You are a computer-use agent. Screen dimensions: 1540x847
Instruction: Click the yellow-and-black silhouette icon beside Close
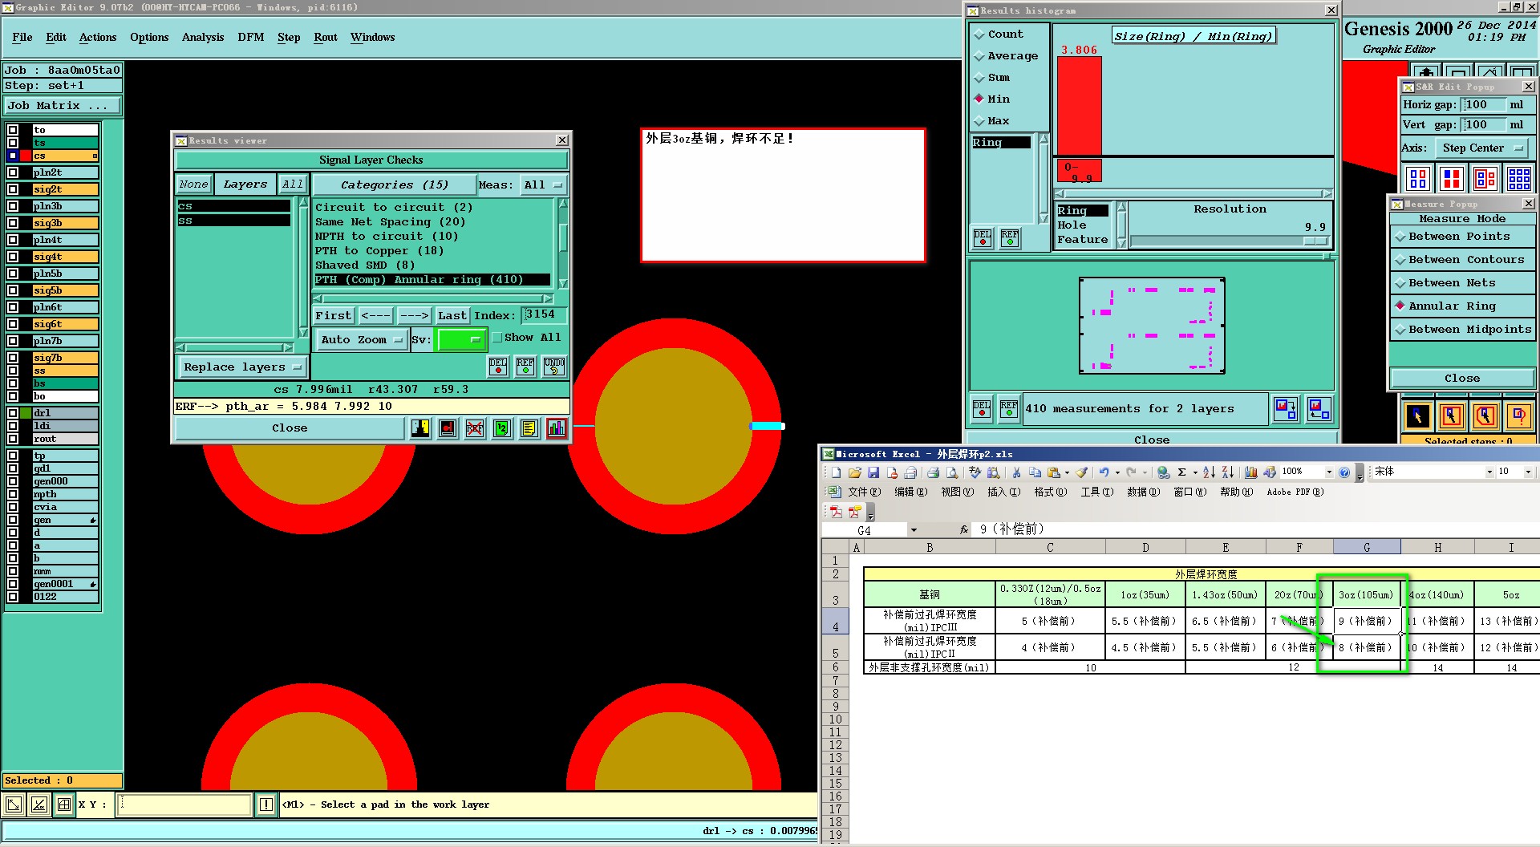tap(420, 428)
